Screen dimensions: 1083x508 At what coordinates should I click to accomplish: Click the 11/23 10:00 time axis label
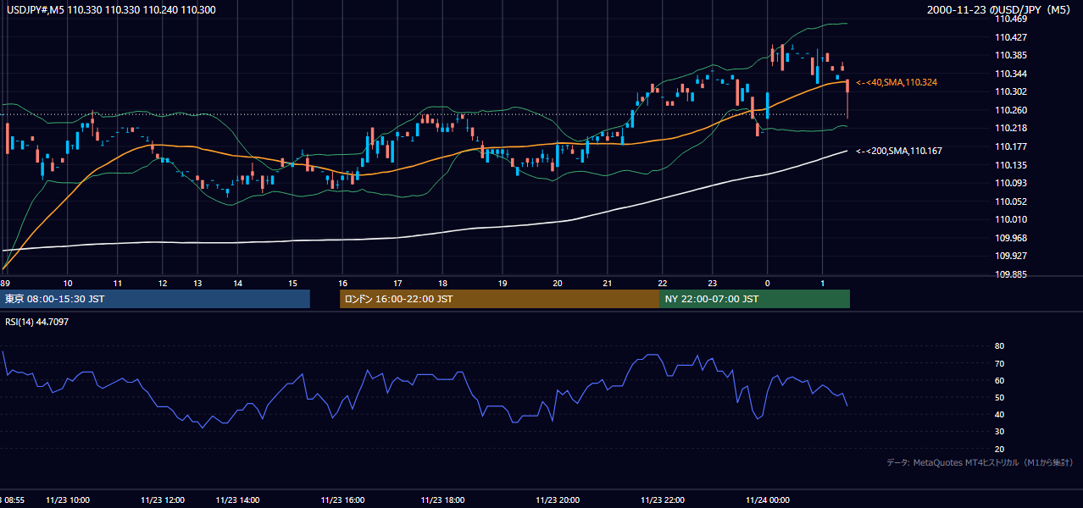point(68,500)
